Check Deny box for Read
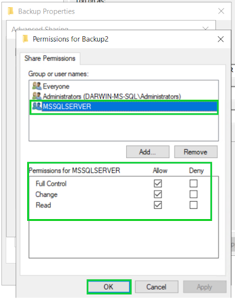 click(x=194, y=205)
